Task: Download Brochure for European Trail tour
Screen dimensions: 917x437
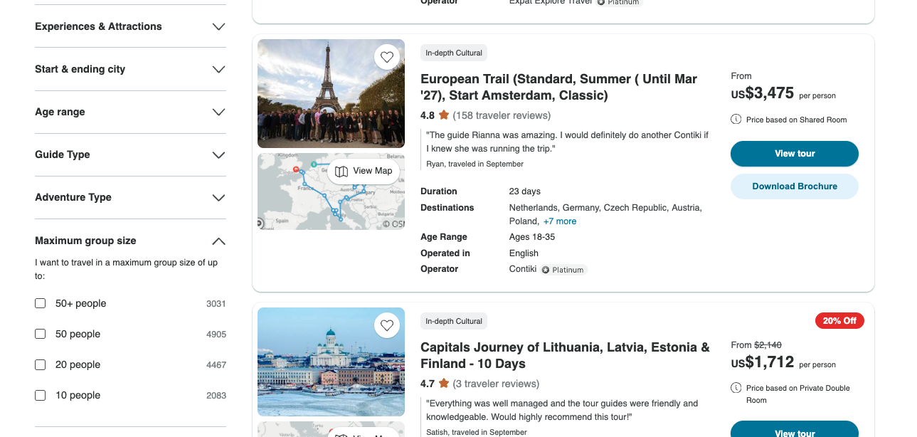Action: tap(795, 186)
